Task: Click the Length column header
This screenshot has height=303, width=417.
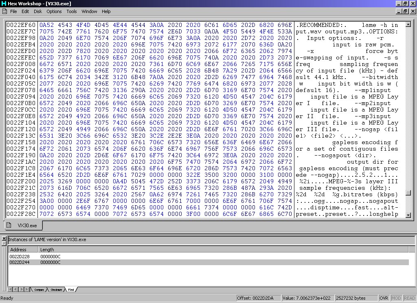Action: click(x=224, y=250)
